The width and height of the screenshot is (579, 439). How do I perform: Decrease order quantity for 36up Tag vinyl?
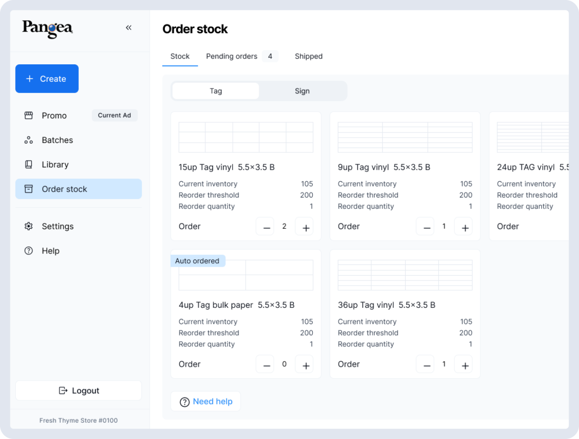click(x=426, y=365)
